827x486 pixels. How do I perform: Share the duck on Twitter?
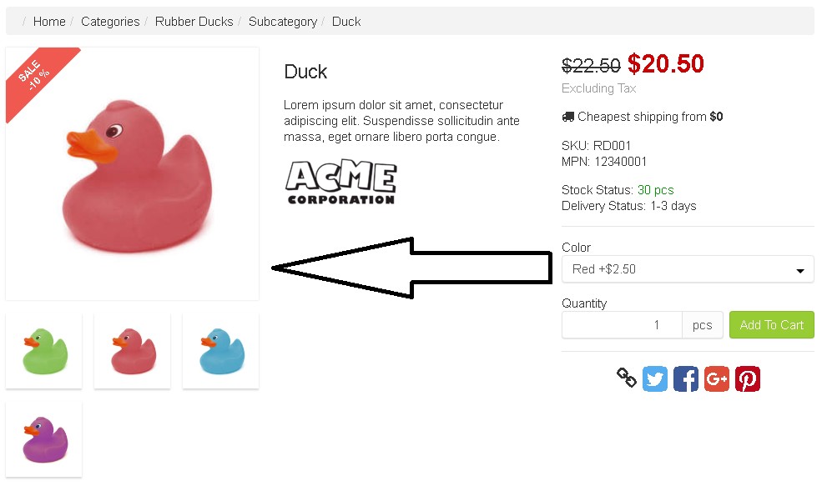[655, 378]
